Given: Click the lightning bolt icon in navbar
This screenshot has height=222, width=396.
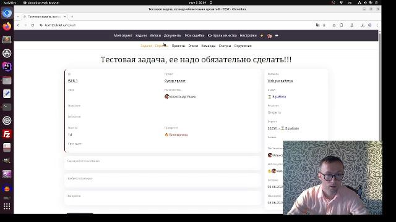Looking at the screenshot, I should point(262,36).
